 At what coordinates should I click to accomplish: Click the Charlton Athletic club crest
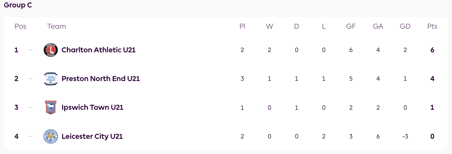click(x=51, y=50)
